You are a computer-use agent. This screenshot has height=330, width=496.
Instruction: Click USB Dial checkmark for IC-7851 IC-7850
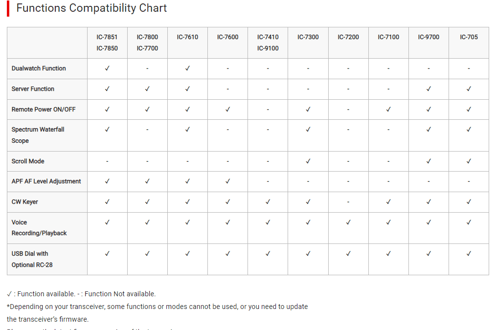click(107, 254)
